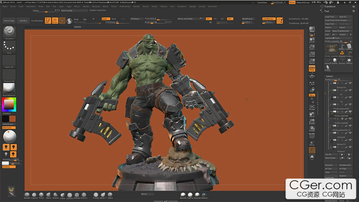Image resolution: width=359 pixels, height=202 pixels.
Task: Click the Mirror And Weld button
Action: (190, 19)
